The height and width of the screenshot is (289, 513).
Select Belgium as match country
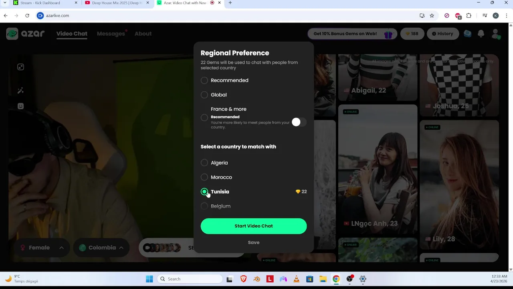tap(204, 206)
